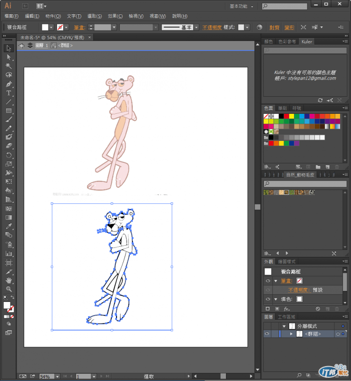Image resolution: width=351 pixels, height=381 pixels.
Task: Click the 筆畫 link in Appearance panel
Action: [286, 281]
